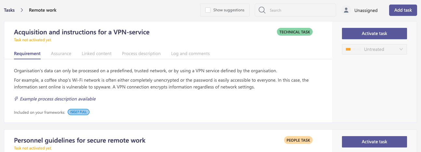Click the breadcrumb chevron separator
Screen dimensions: 421x152
pos(22,10)
